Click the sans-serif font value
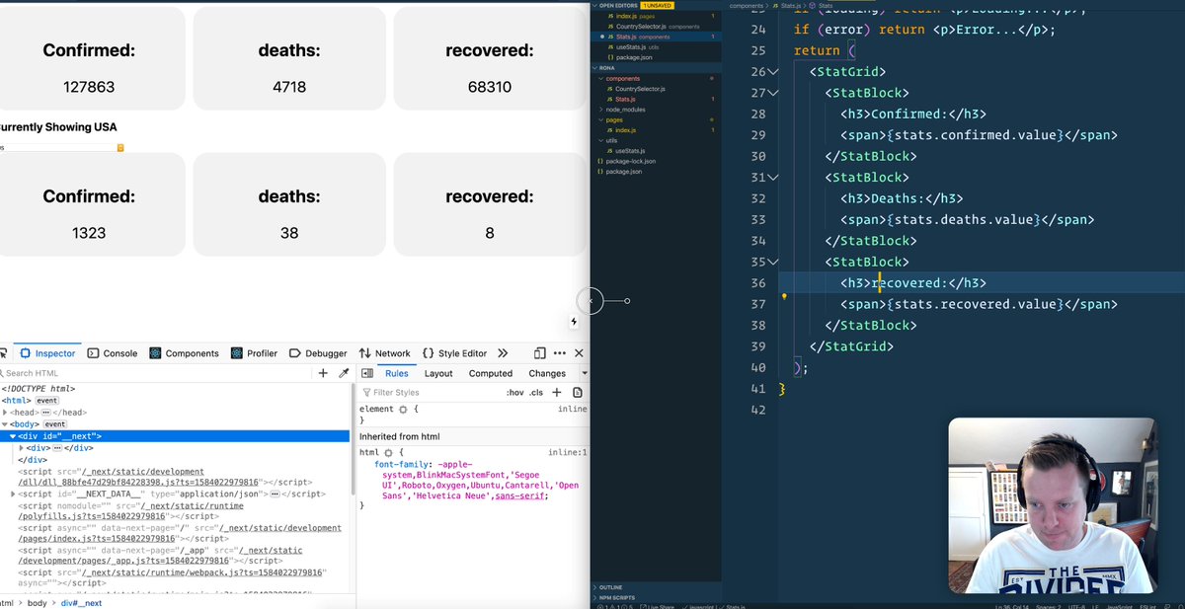Image resolution: width=1185 pixels, height=609 pixels. click(520, 495)
